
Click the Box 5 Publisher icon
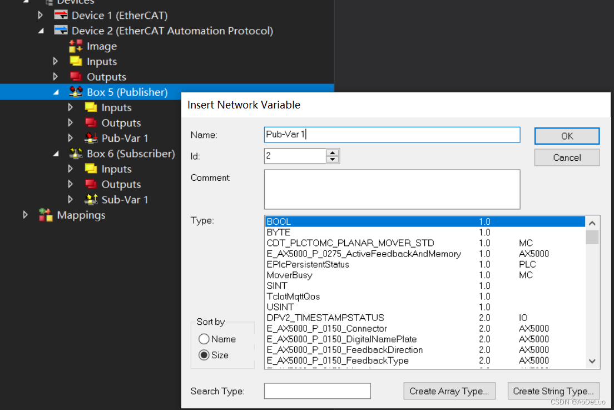click(76, 92)
